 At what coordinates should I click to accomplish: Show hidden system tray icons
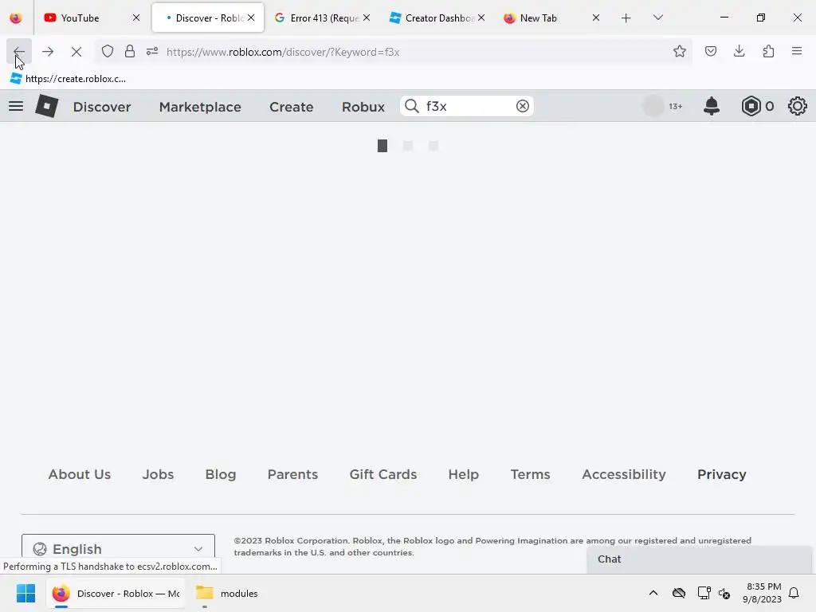tap(653, 593)
